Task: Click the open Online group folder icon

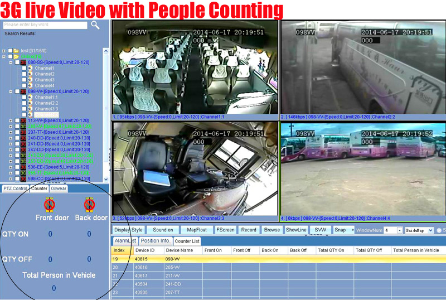Action: 16,56
